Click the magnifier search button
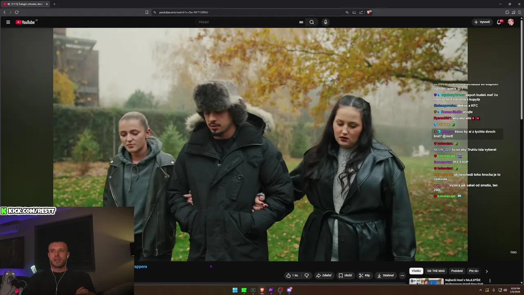The image size is (524, 295). [x=312, y=22]
